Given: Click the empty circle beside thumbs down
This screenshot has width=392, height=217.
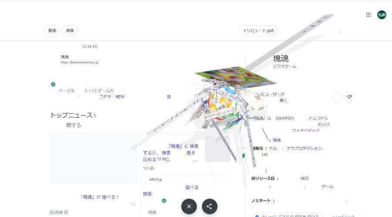Looking at the screenshot, I should point(337,97).
